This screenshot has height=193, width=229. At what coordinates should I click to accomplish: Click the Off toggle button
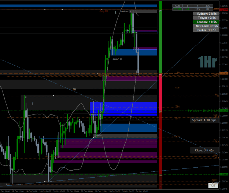213,186
